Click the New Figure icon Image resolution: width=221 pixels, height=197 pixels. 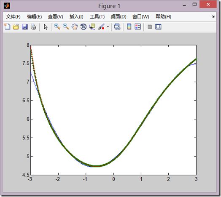[7, 27]
